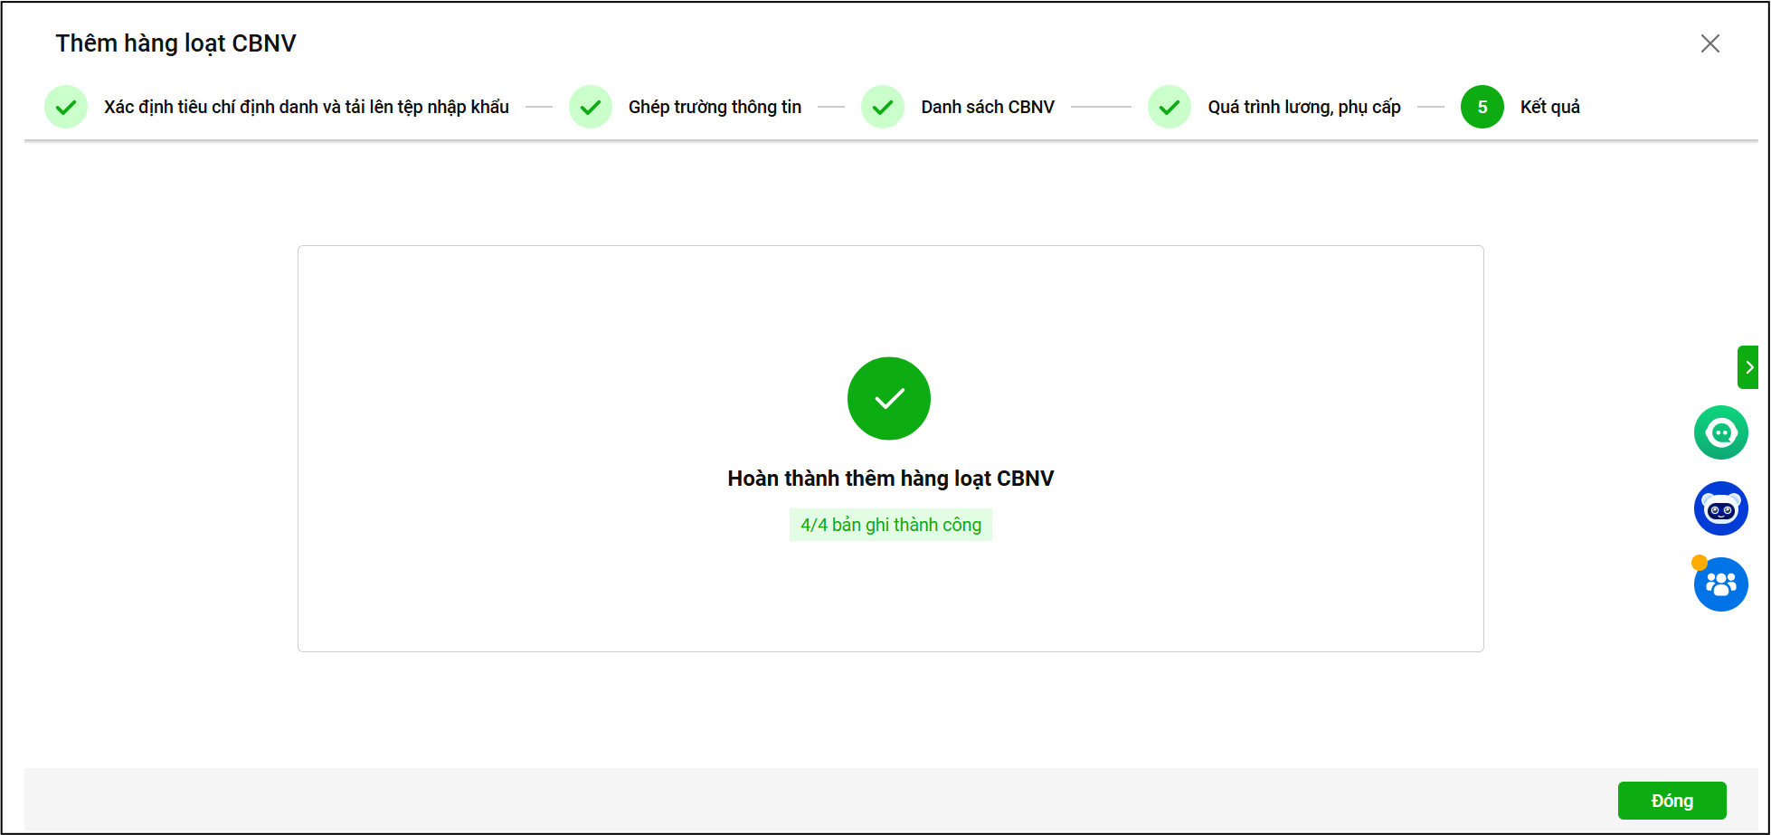Screen dimensions: 1771x835
Task: Click the checkmark beside 'Quá trình lương, phụ cấp'
Action: (x=1170, y=107)
